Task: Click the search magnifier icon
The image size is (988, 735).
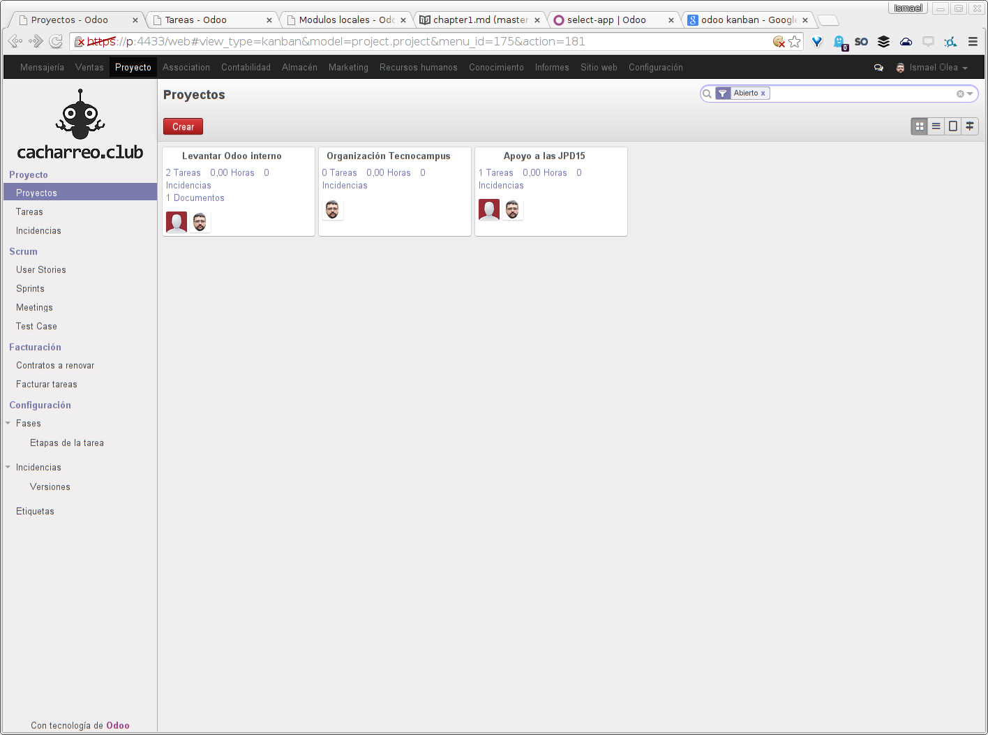Action: (x=707, y=94)
